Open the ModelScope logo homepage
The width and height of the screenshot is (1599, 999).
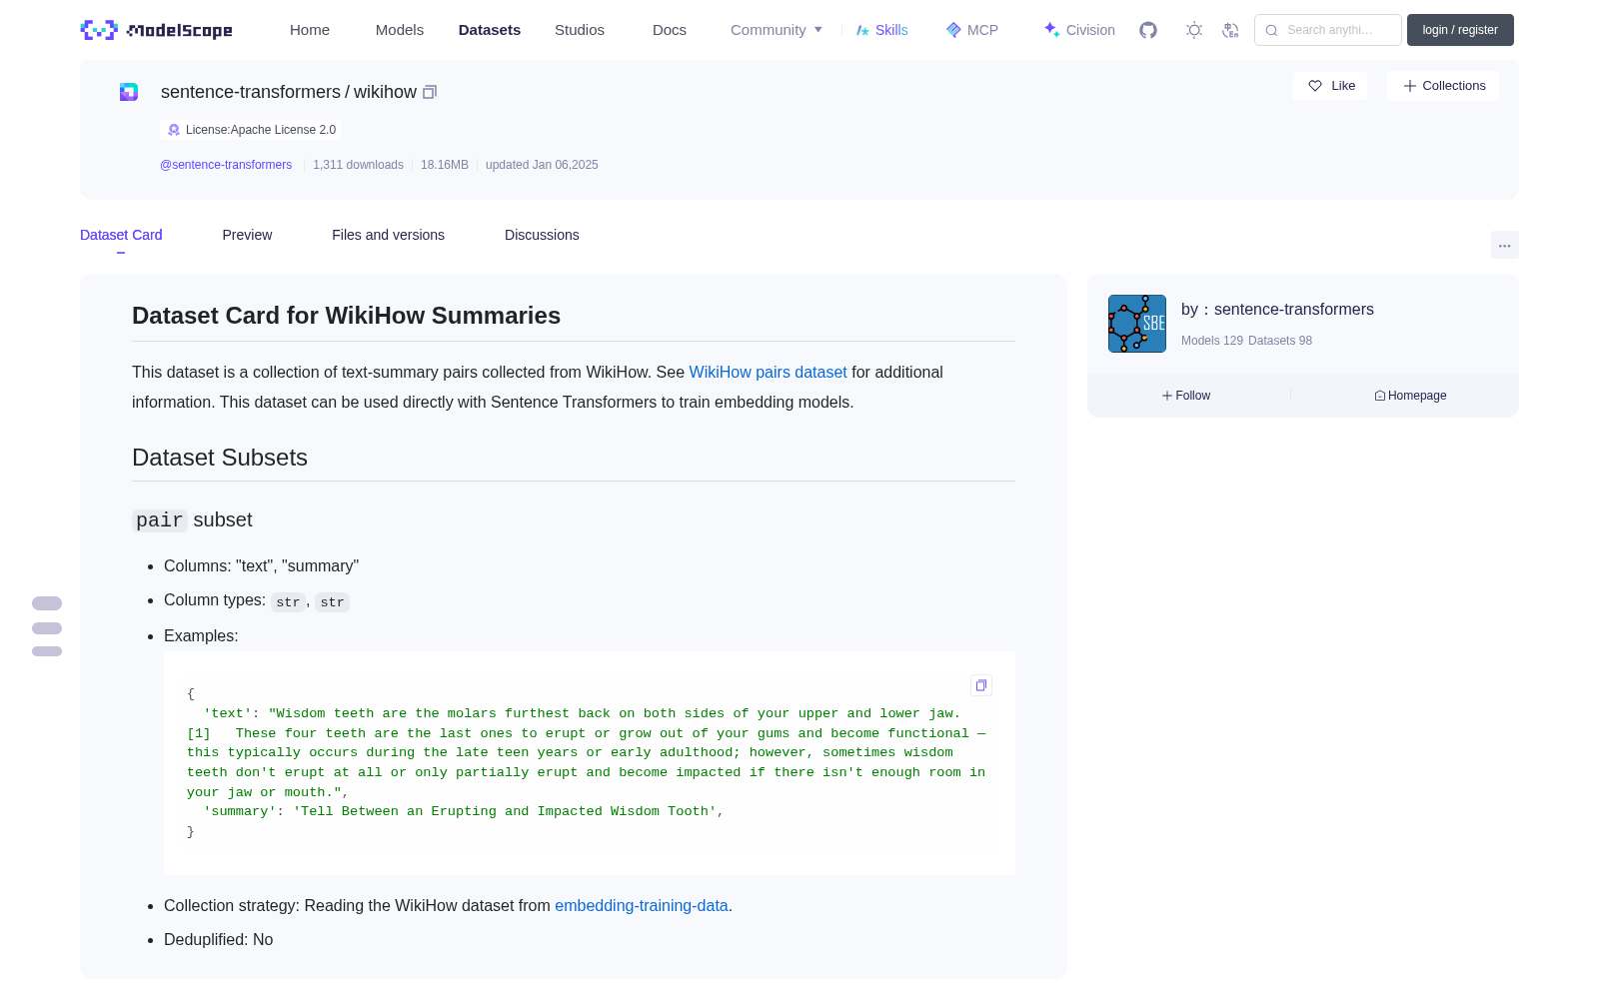point(157,30)
